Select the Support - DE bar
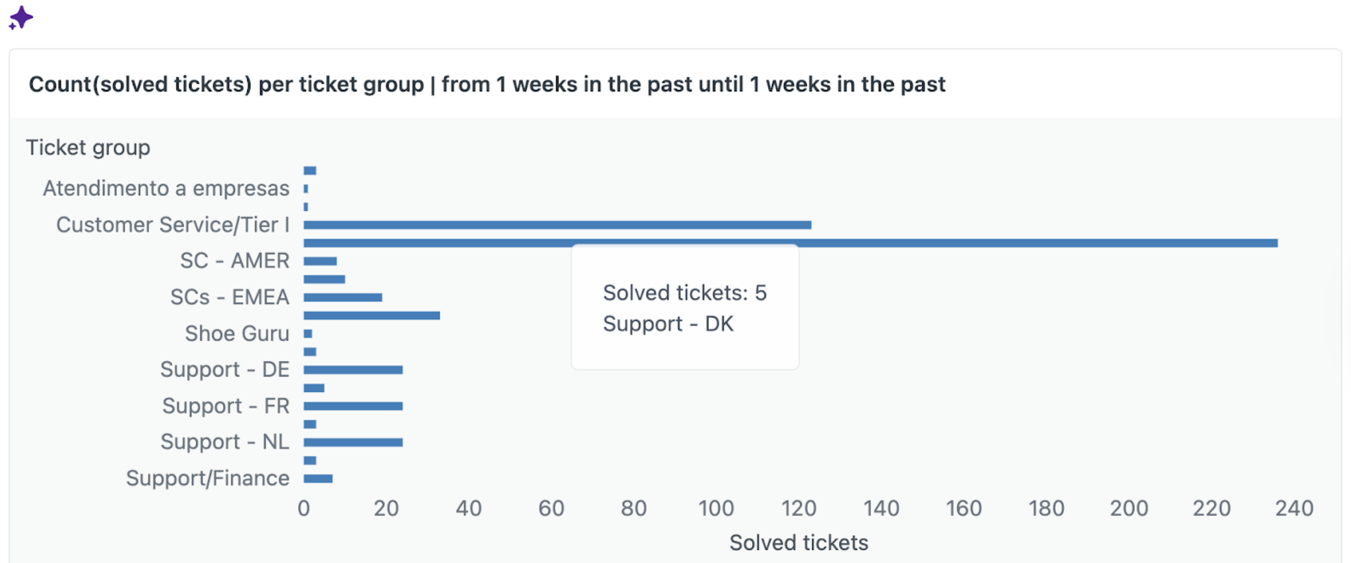 (353, 370)
